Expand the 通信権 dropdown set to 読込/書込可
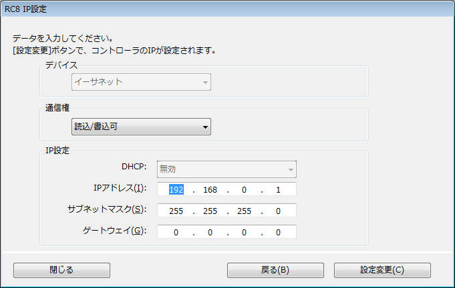 [141, 127]
